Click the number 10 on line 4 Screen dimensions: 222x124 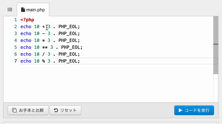pos(37,41)
